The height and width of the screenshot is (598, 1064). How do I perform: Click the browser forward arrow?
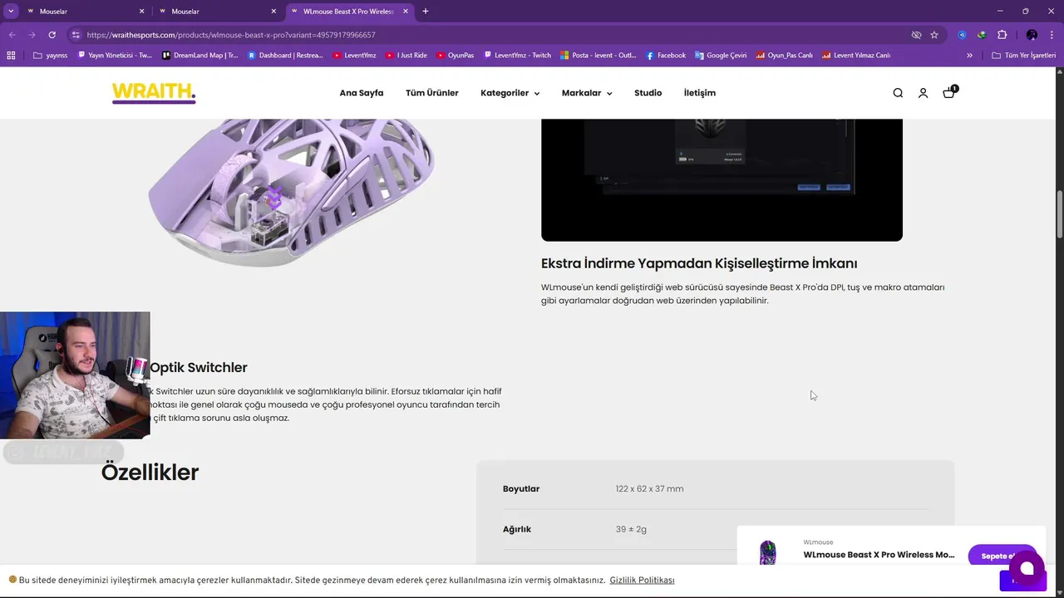(32, 35)
